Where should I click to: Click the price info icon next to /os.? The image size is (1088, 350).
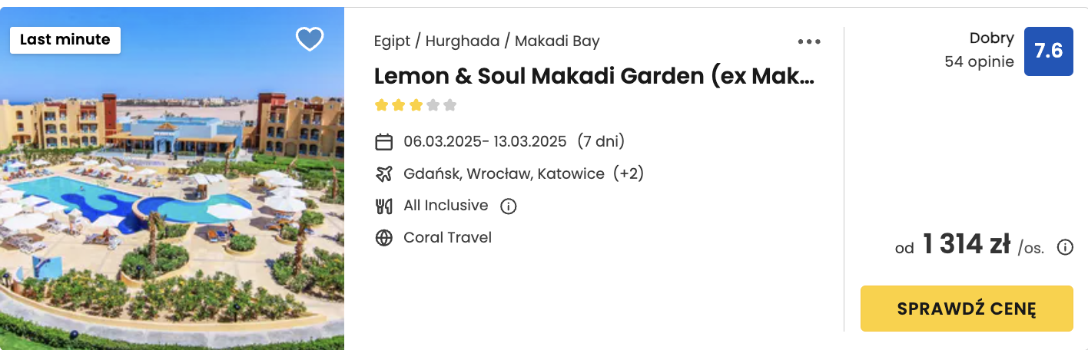[x=1065, y=247]
